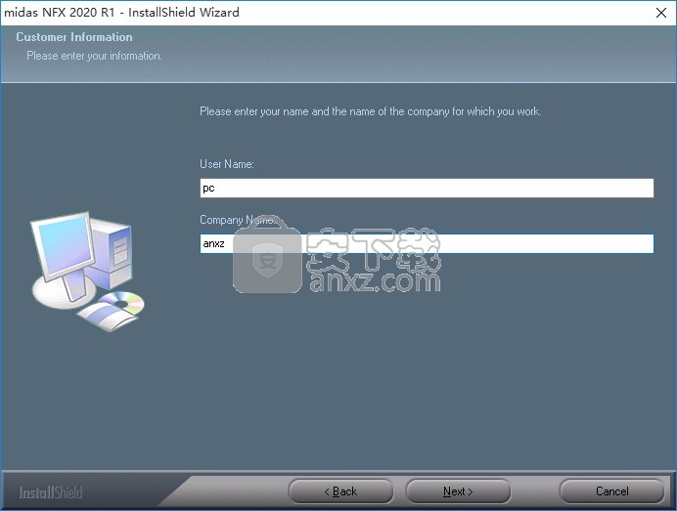Click the window title 'midas NFX 2020 R1'
This screenshot has height=511, width=677.
pos(59,12)
